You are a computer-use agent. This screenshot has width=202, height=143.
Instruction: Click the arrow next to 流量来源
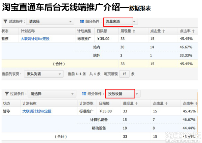pyautogui.click(x=135, y=22)
